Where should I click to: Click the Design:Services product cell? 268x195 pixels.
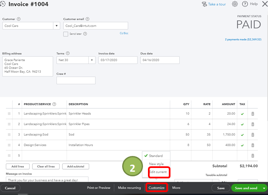(44, 145)
